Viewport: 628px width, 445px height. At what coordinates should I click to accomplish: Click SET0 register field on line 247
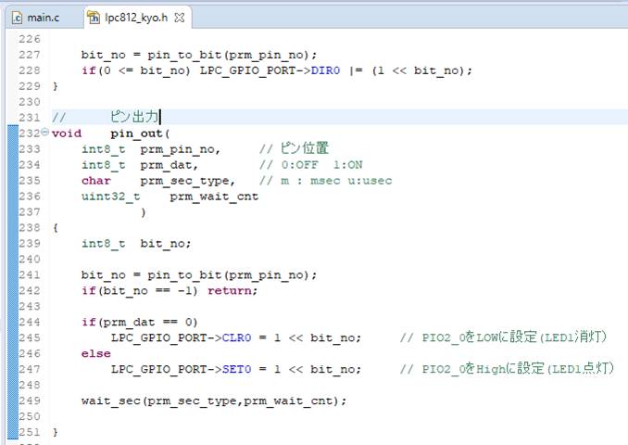pyautogui.click(x=235, y=369)
